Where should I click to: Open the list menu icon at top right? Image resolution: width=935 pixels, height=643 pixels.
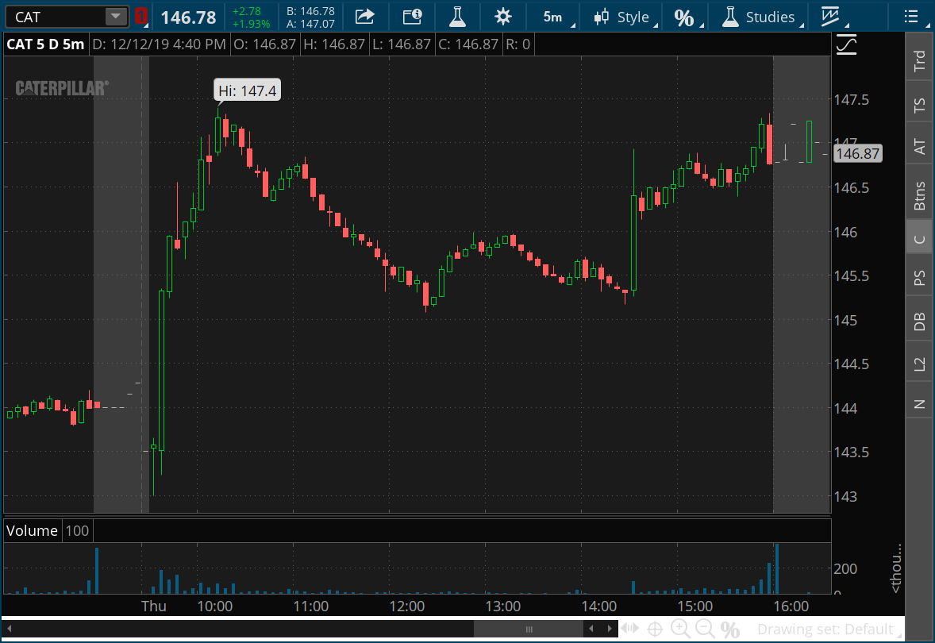(910, 17)
